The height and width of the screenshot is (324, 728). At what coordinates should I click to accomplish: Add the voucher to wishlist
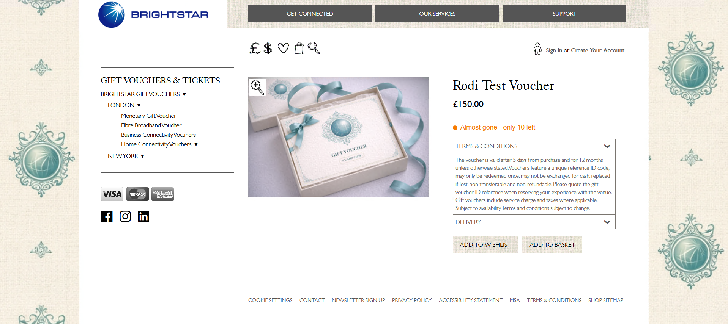pos(485,245)
